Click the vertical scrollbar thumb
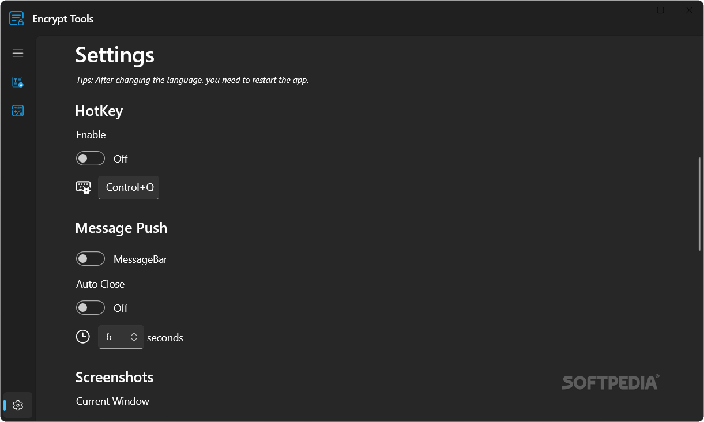Viewport: 704px width, 422px height. click(700, 204)
